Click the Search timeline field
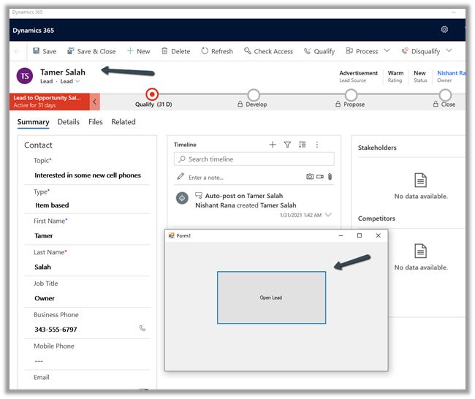This screenshot has height=399, width=475. (254, 159)
